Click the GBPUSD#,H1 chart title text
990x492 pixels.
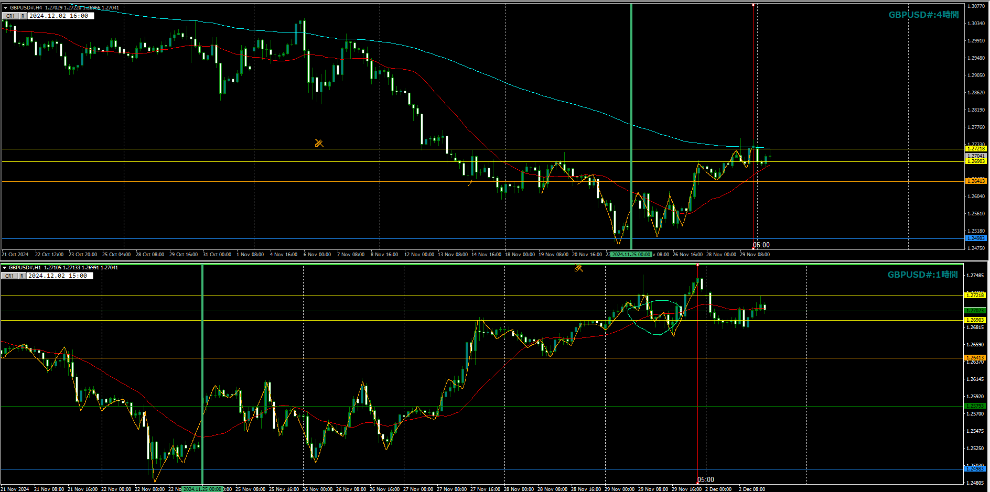[x=25, y=268]
